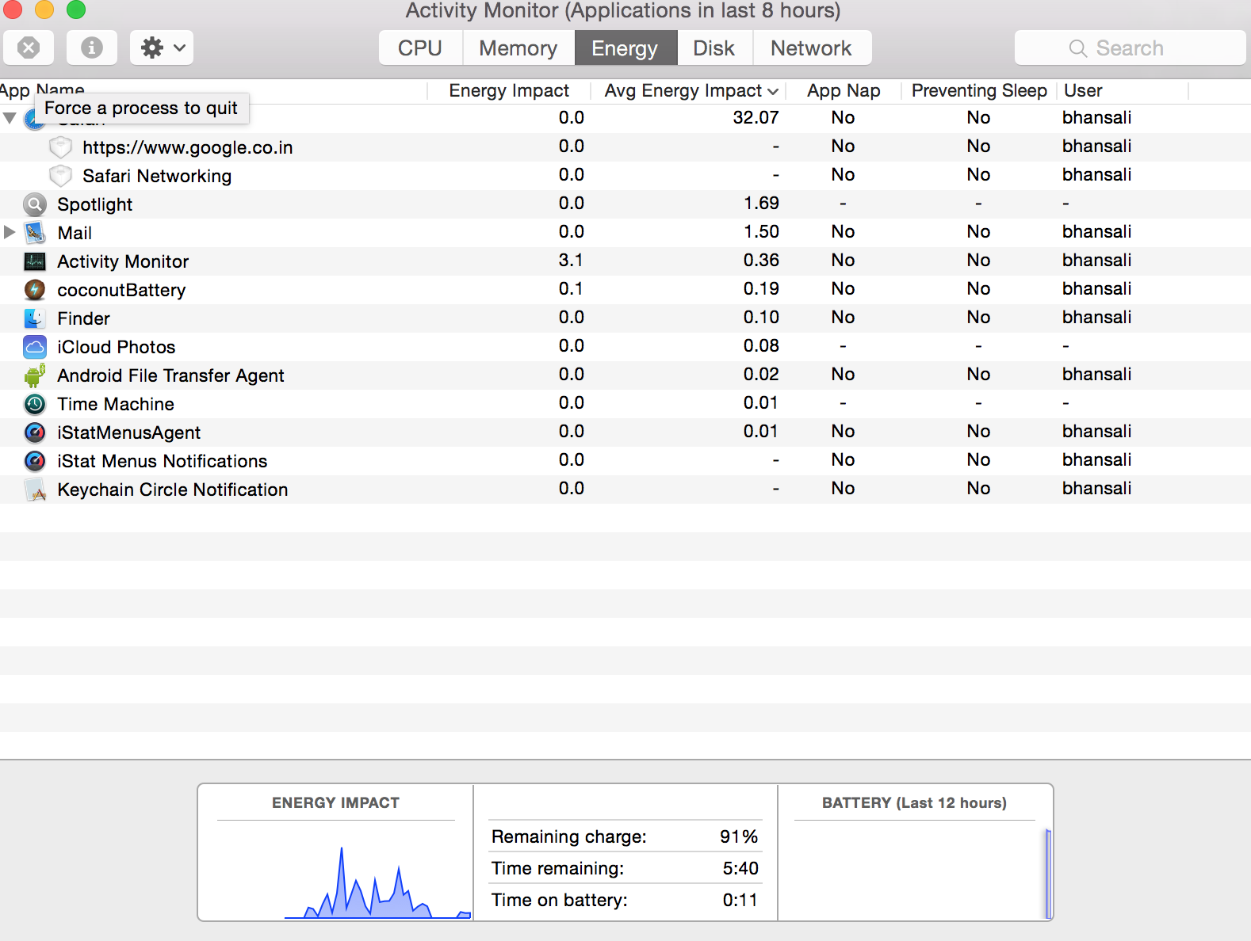1251x941 pixels.
Task: Select the Activity Monitor process row
Action: coord(625,261)
